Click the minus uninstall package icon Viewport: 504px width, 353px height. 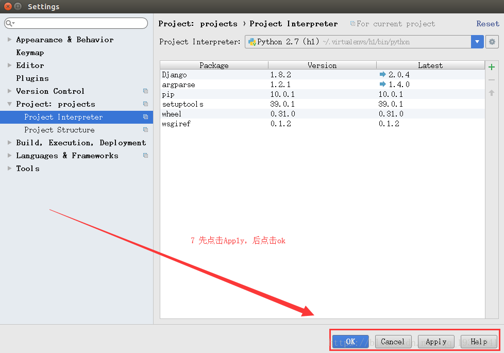pos(492,80)
